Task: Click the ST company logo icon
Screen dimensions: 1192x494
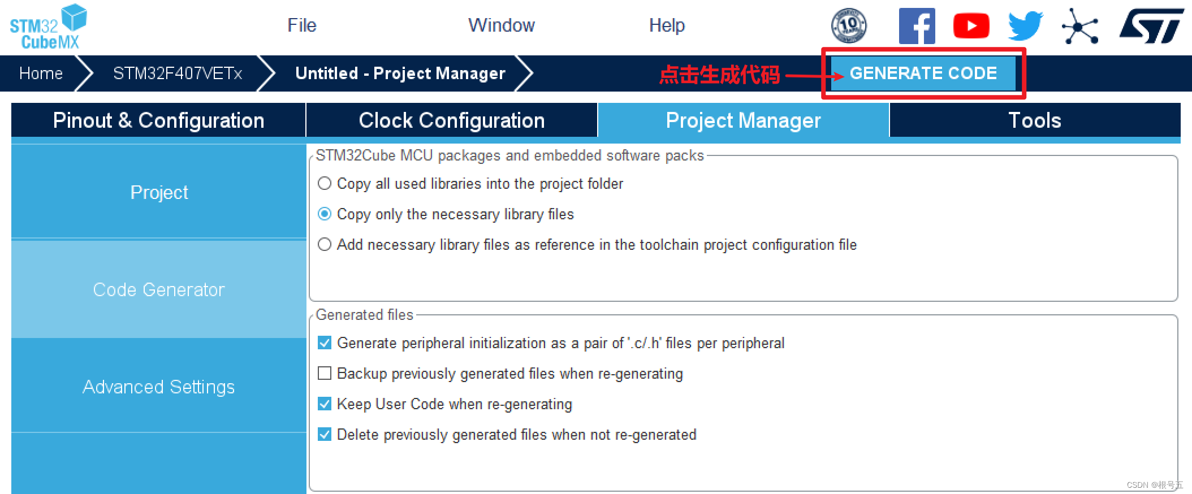Action: click(1151, 26)
